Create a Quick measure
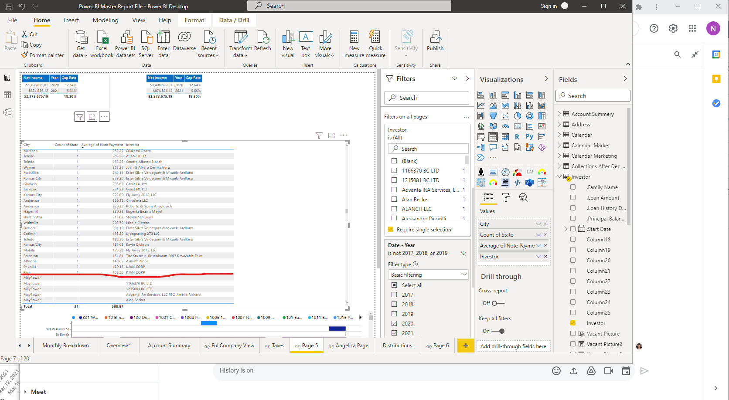Viewport: 729px width, 400px height. pyautogui.click(x=376, y=44)
